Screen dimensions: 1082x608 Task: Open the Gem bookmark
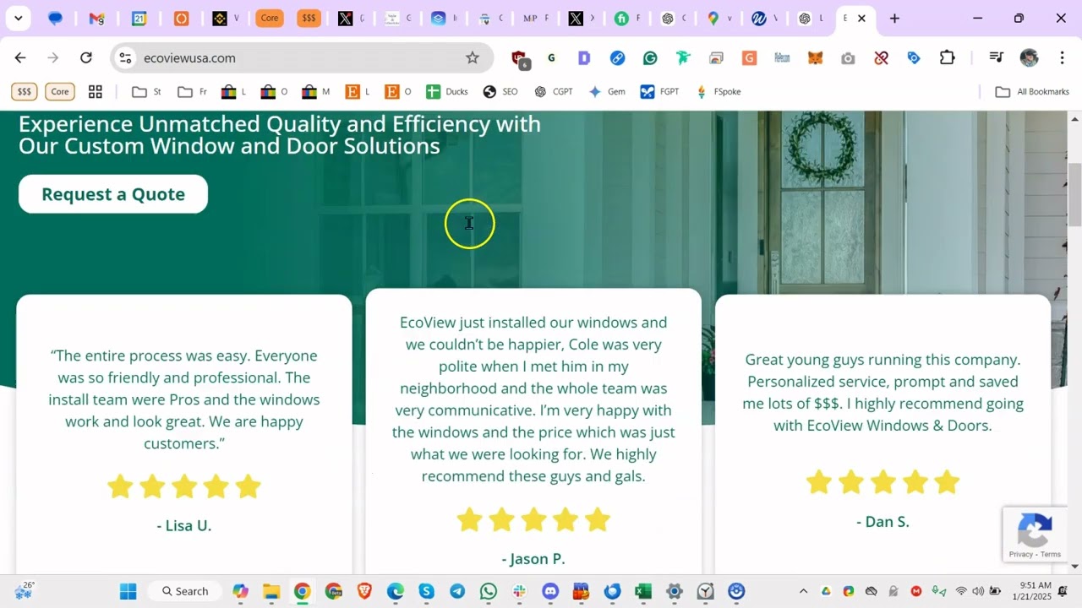tap(607, 91)
